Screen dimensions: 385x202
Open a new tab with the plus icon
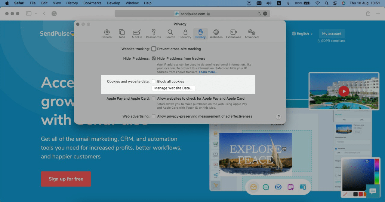378,14
